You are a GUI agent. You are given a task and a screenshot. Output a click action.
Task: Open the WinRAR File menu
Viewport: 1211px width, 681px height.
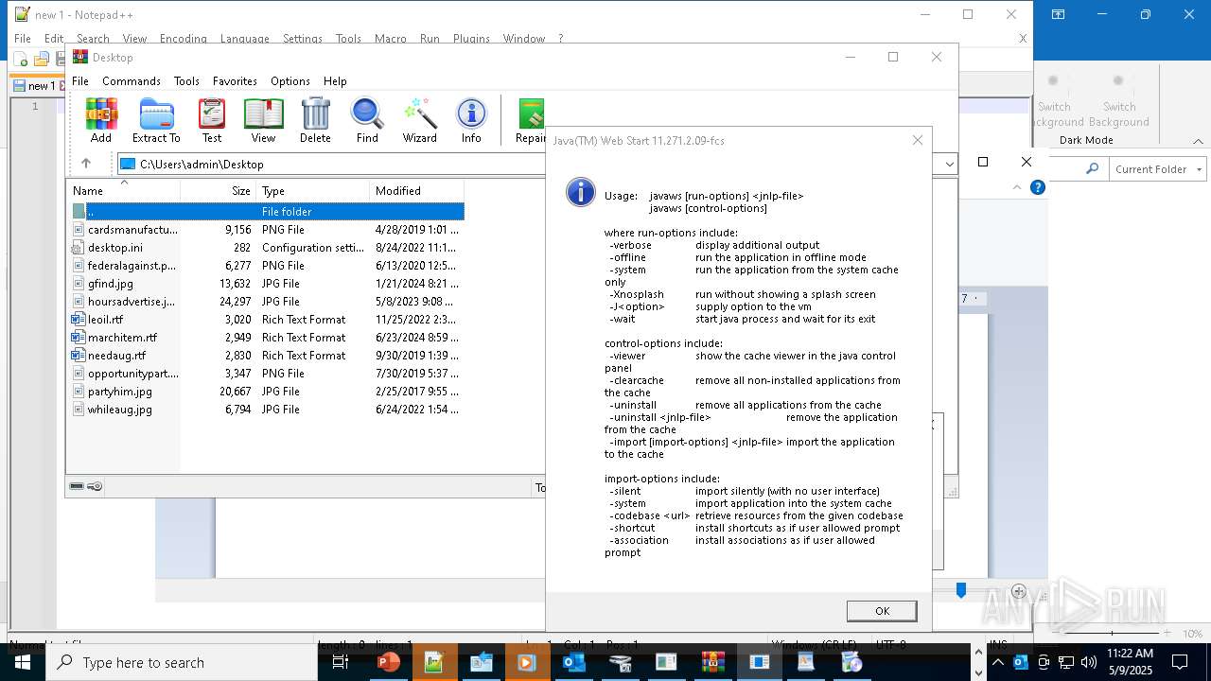pos(80,81)
